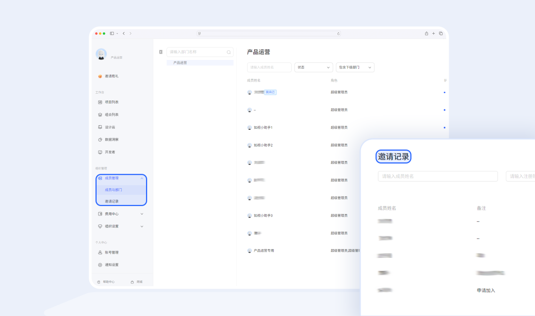Expand the 包含下级部门 dropdown

point(355,67)
